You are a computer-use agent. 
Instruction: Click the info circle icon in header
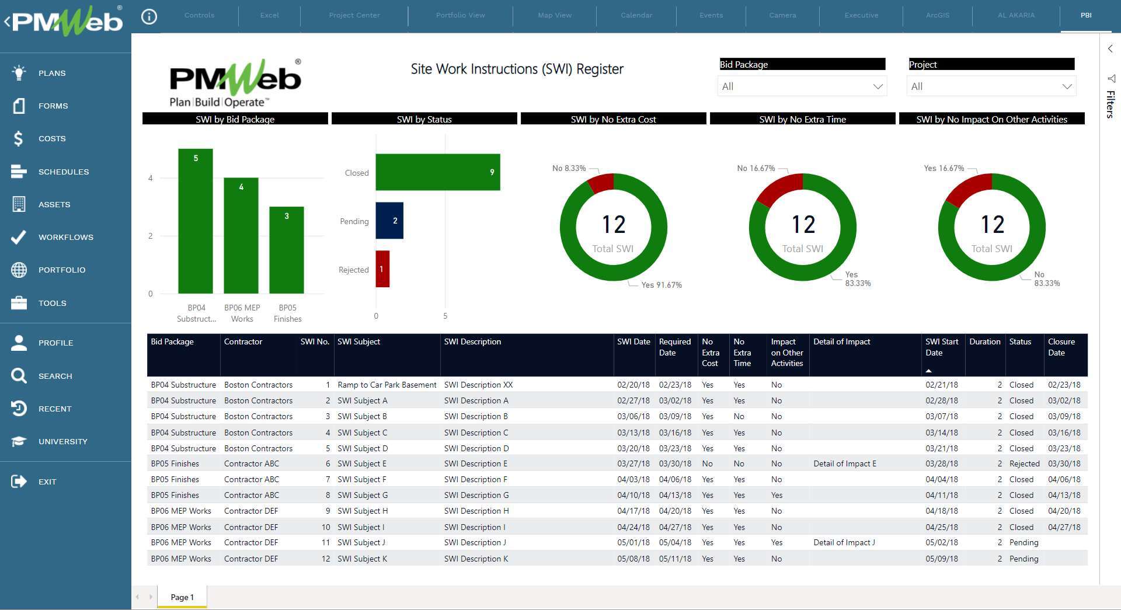pos(149,16)
